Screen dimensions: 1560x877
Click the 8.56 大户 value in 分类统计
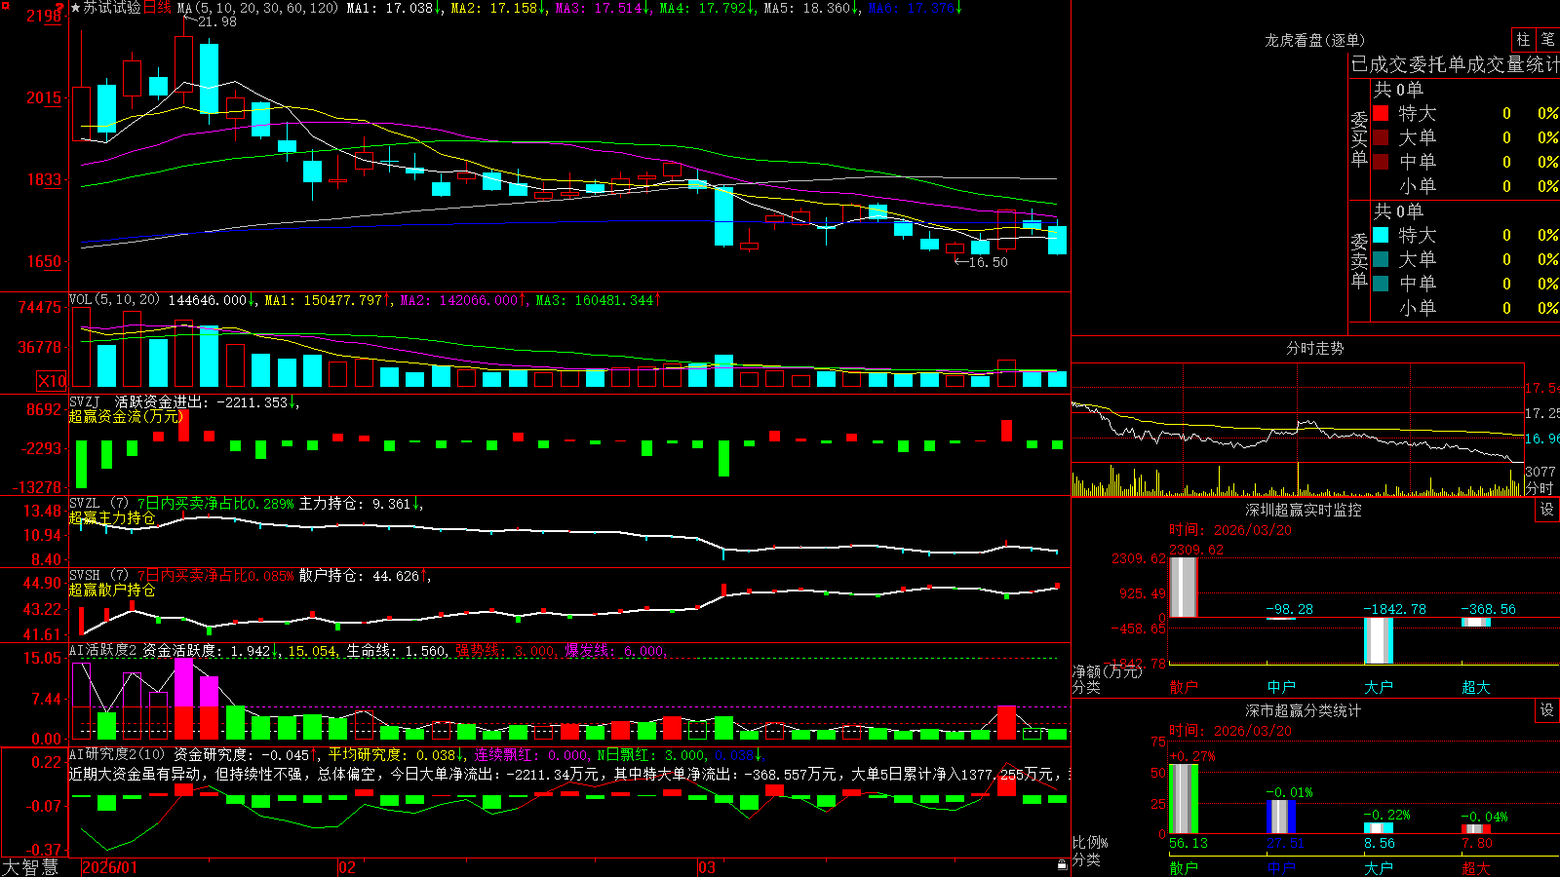1380,843
